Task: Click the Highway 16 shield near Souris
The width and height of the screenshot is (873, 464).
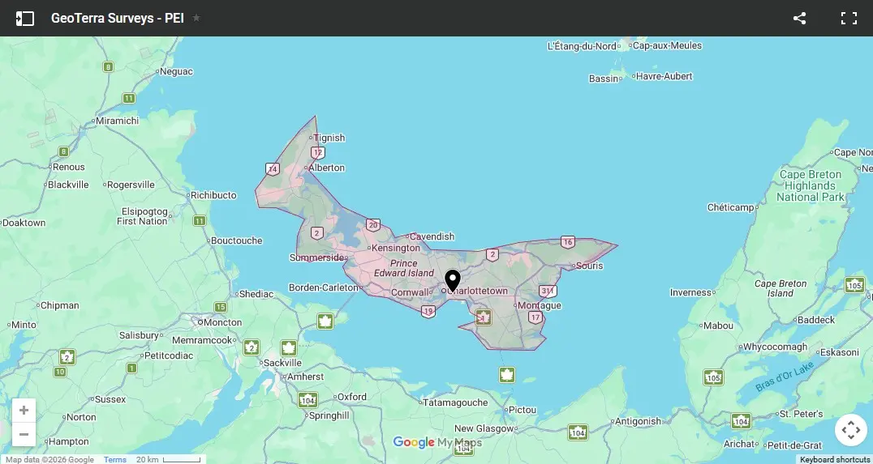Action: [x=567, y=242]
